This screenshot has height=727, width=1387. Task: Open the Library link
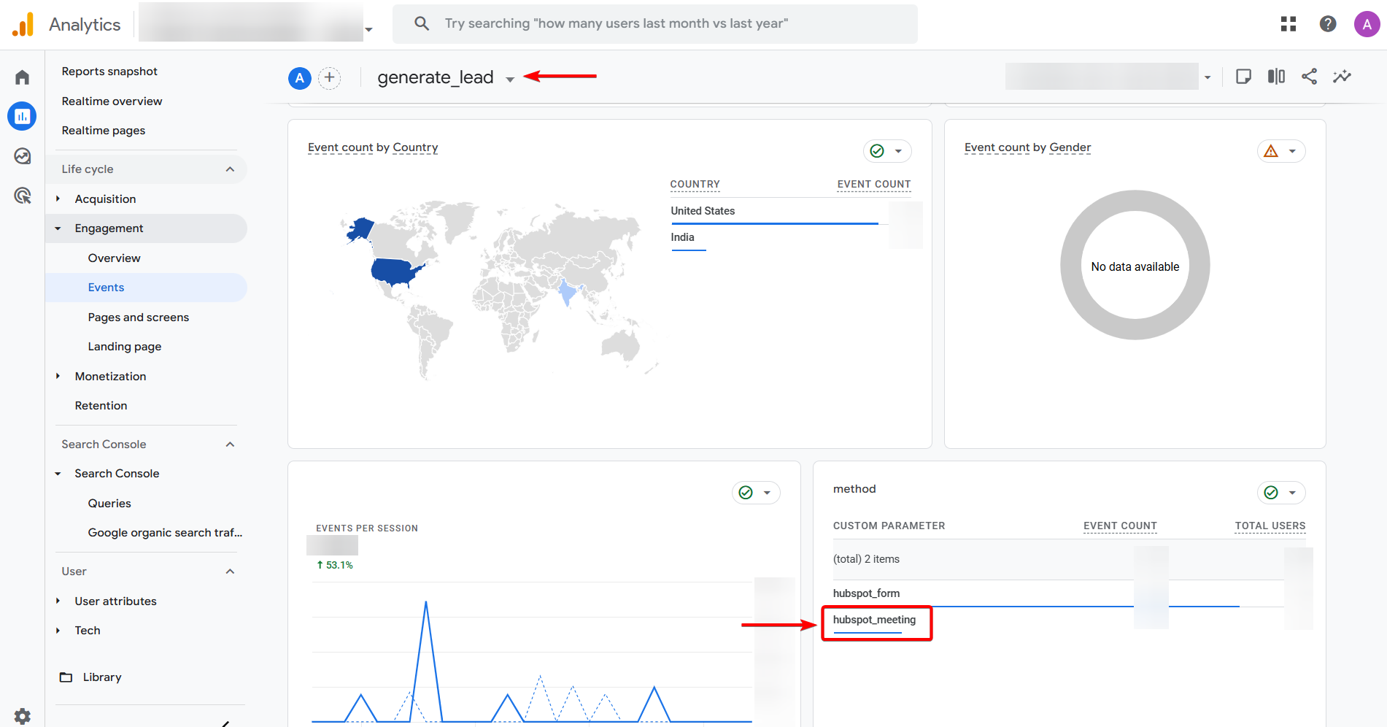(102, 677)
